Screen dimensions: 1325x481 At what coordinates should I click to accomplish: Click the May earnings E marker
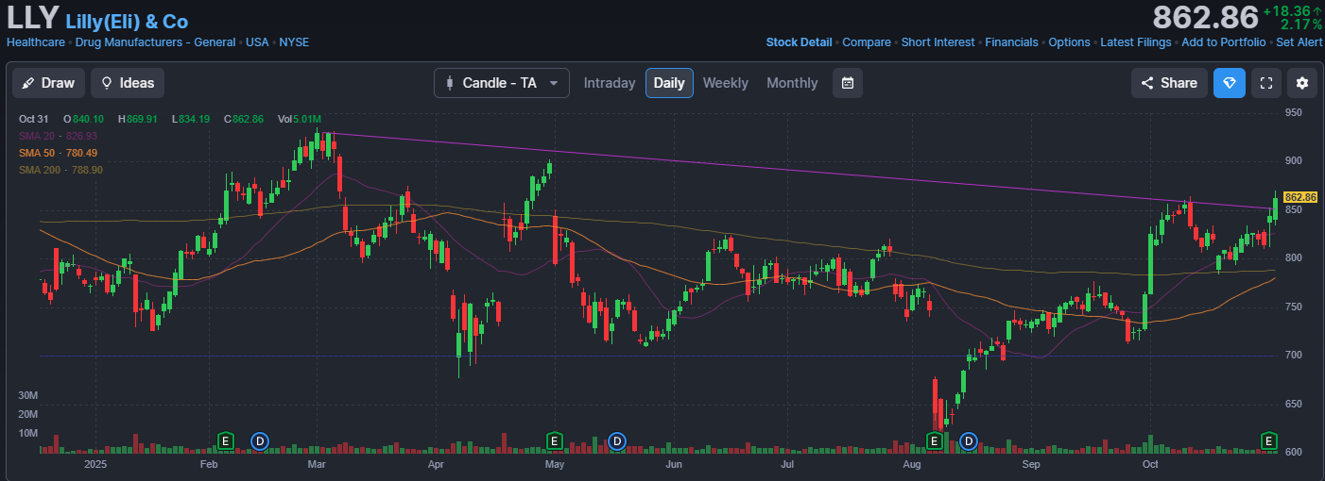[555, 440]
